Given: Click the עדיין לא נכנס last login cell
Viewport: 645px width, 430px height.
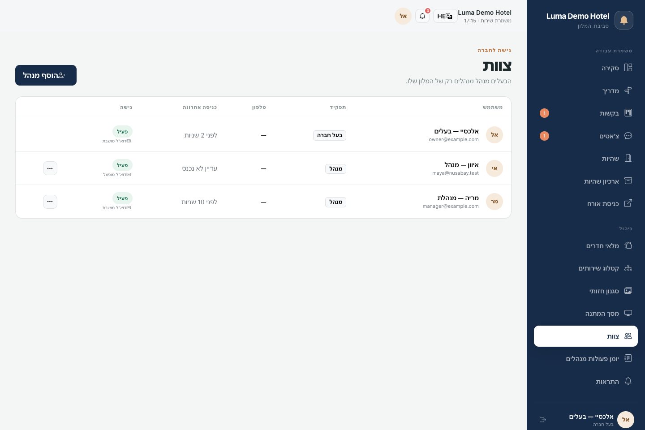Looking at the screenshot, I should [200, 168].
